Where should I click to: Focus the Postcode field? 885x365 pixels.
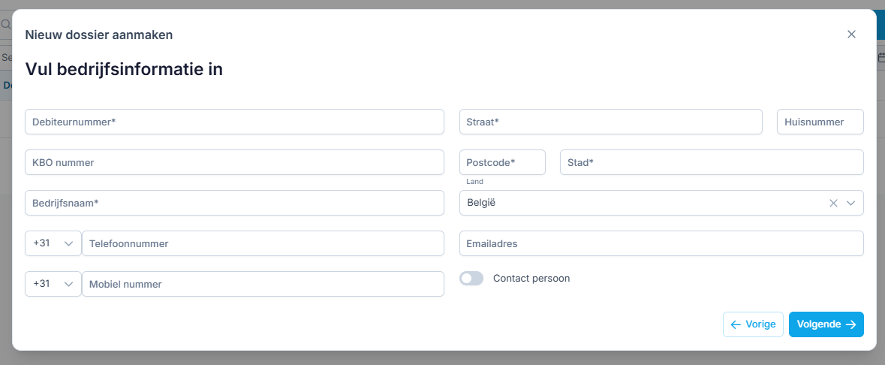tap(502, 162)
